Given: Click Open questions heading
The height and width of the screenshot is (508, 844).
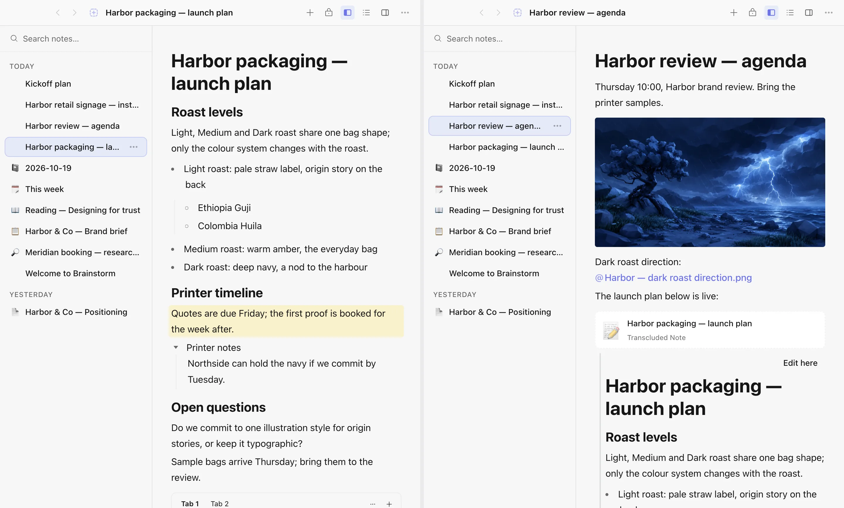Looking at the screenshot, I should [218, 407].
